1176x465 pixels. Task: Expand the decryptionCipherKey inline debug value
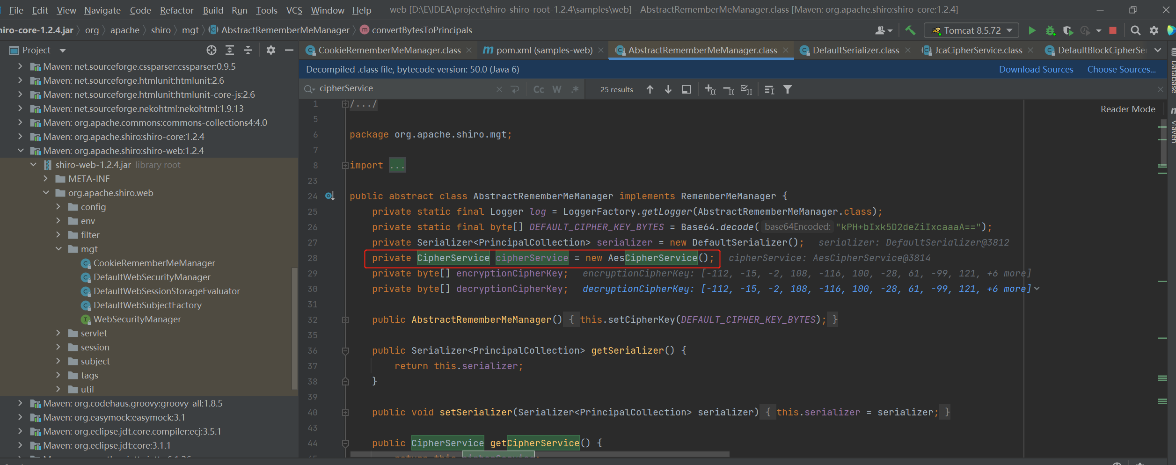(1037, 289)
